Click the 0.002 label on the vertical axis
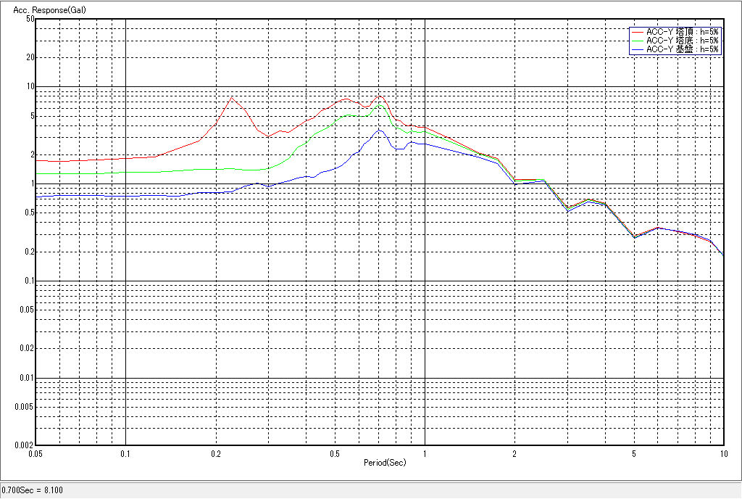Image resolution: width=742 pixels, height=499 pixels. click(x=25, y=445)
